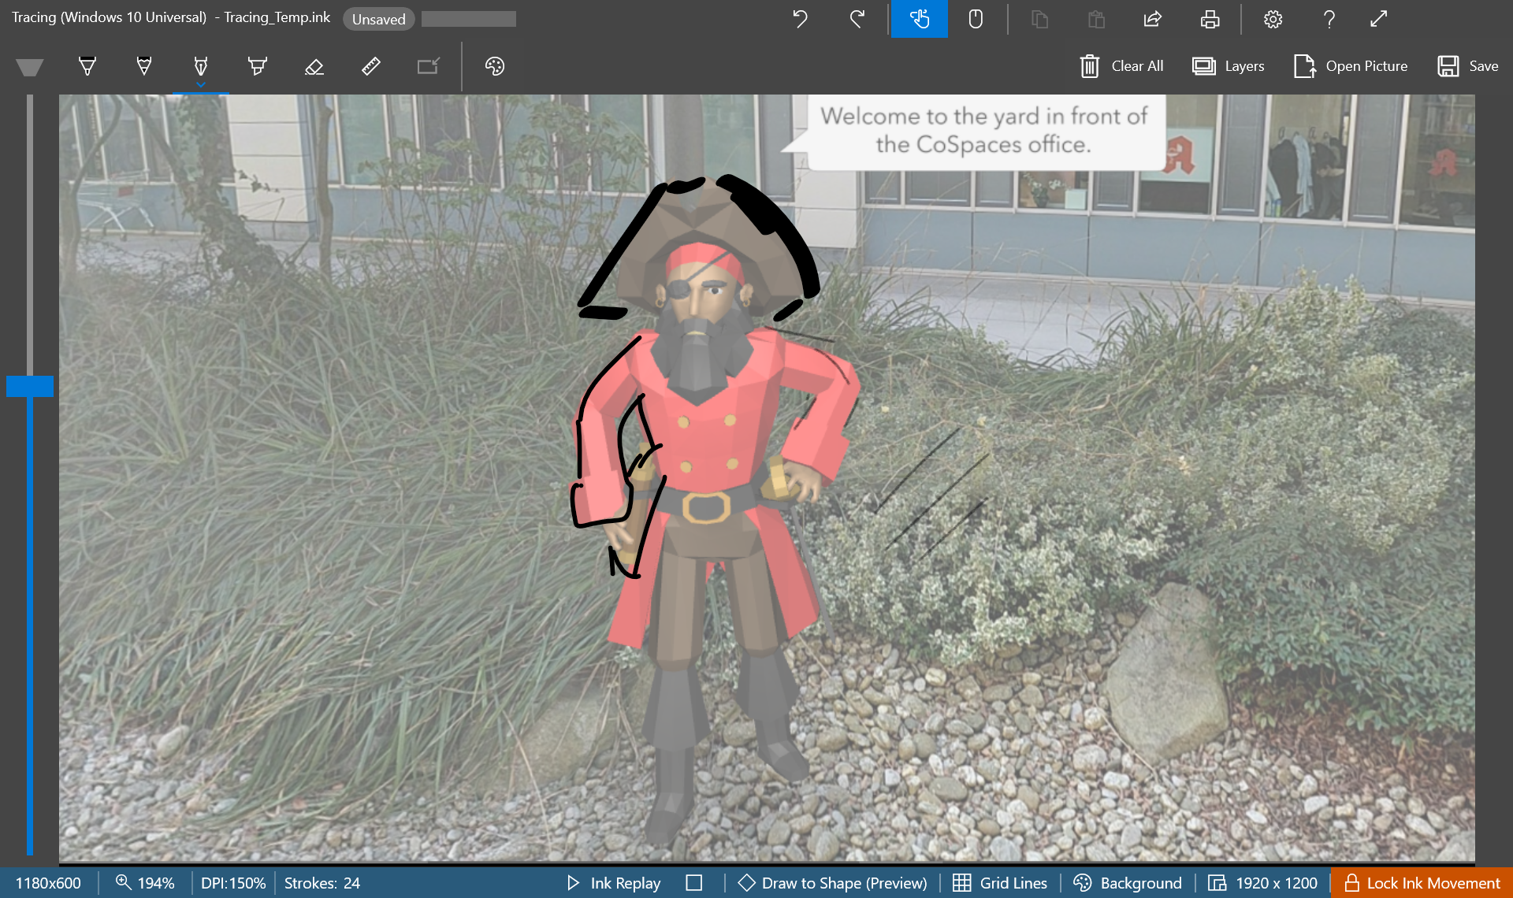Select the highlighter tool
This screenshot has height=898, width=1513.
258,66
